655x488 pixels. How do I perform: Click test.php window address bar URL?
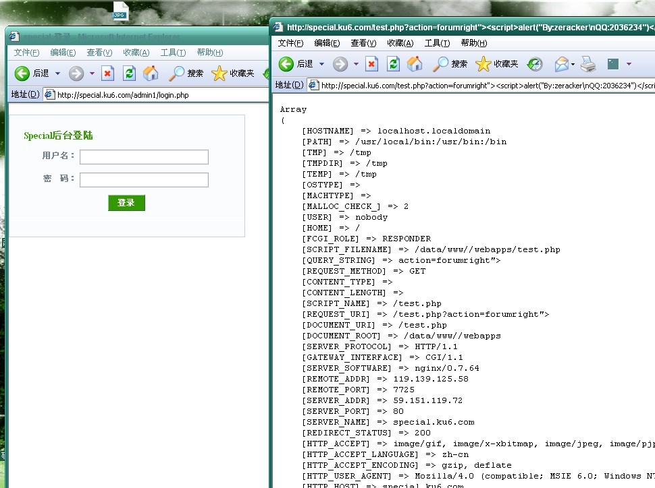click(488, 86)
